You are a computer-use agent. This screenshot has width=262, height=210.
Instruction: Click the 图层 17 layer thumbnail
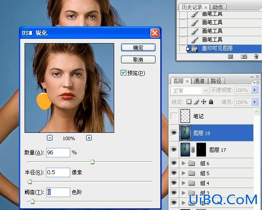[185, 150]
